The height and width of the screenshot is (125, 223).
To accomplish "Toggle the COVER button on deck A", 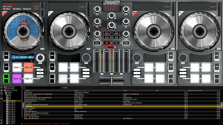I will point(42,49).
